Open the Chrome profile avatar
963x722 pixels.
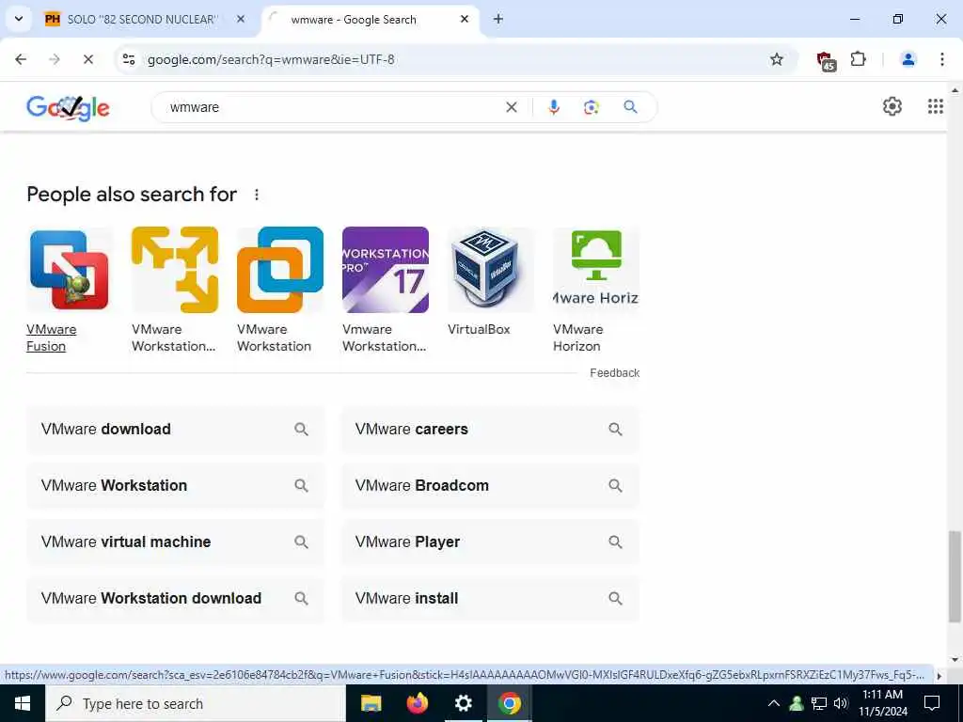908,59
